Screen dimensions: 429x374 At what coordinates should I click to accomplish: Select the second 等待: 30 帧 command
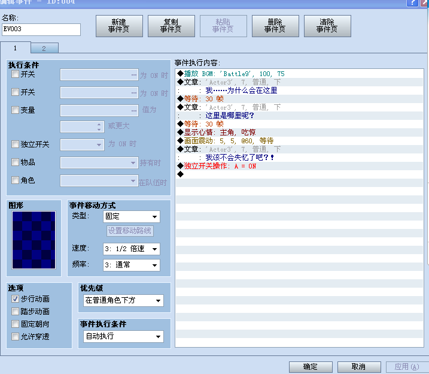coord(299,124)
